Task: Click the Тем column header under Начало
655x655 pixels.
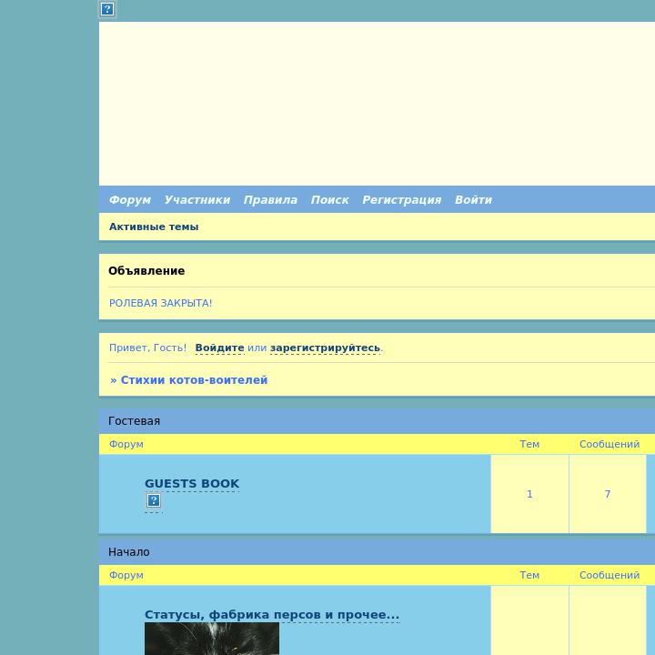Action: (529, 575)
